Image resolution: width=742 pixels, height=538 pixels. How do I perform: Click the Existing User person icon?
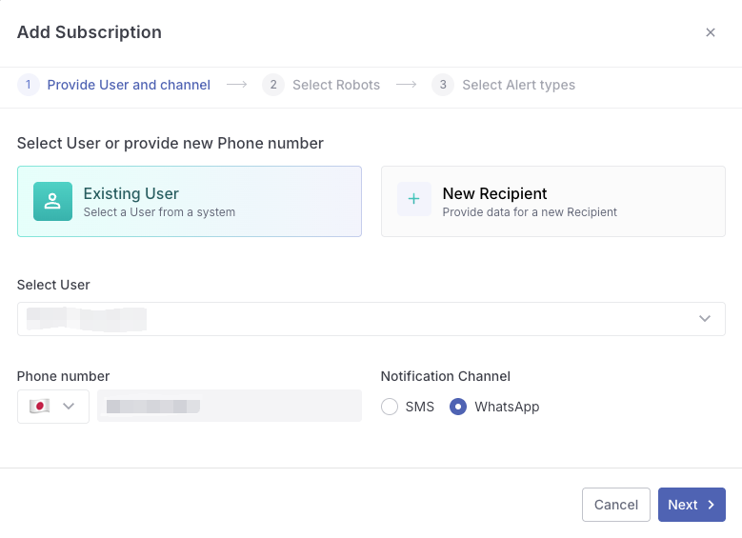[52, 202]
